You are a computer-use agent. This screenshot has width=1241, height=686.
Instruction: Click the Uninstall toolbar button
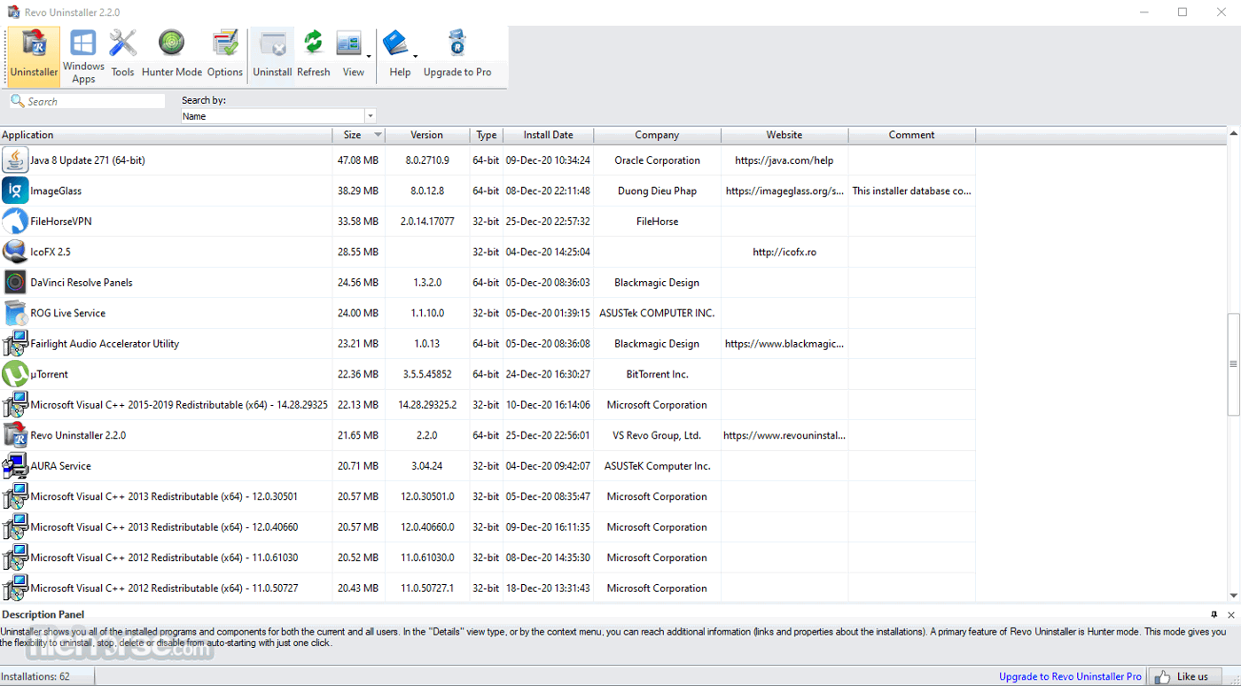click(x=272, y=56)
